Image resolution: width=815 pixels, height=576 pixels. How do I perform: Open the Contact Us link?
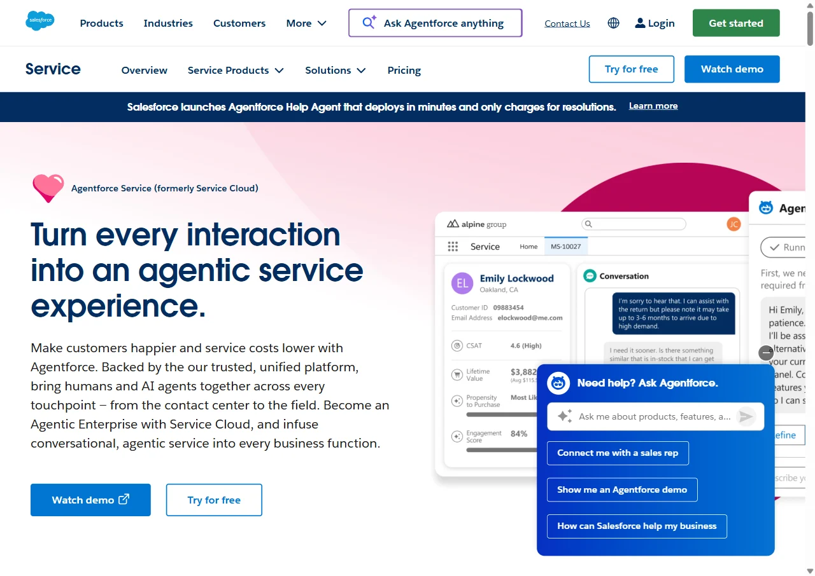coord(567,24)
